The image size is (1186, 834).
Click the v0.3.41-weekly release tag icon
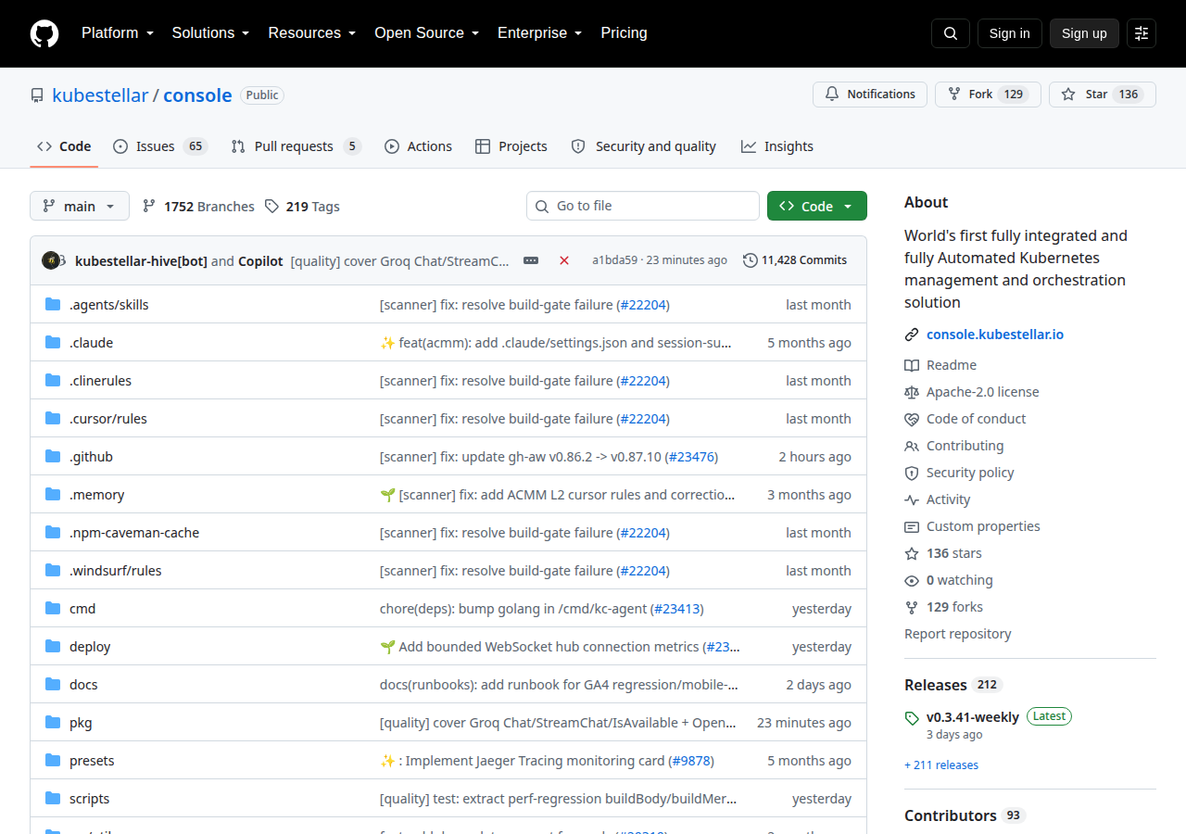(x=912, y=717)
